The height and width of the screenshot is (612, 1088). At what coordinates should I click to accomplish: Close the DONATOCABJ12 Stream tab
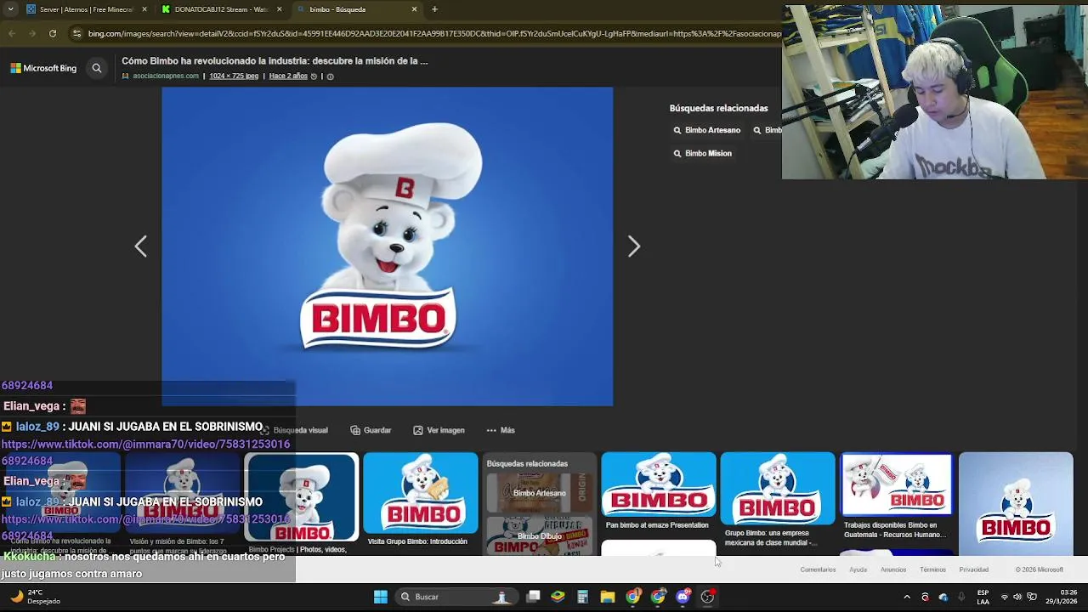tap(279, 9)
